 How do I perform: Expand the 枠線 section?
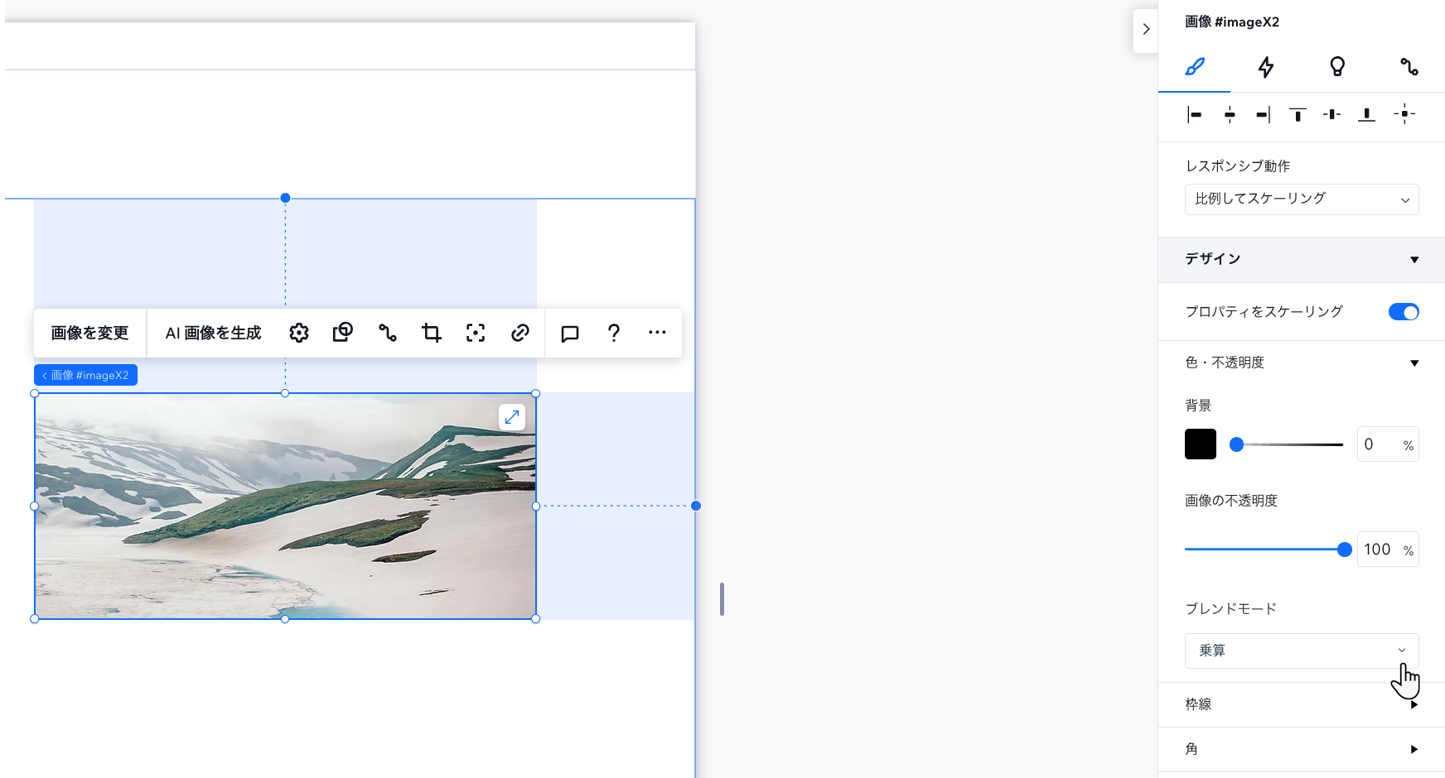(1414, 704)
